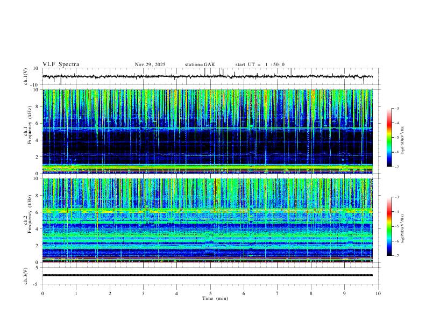The image size is (426, 329).
Task: Click tick label 4 on the Time axis
Action: (x=176, y=294)
